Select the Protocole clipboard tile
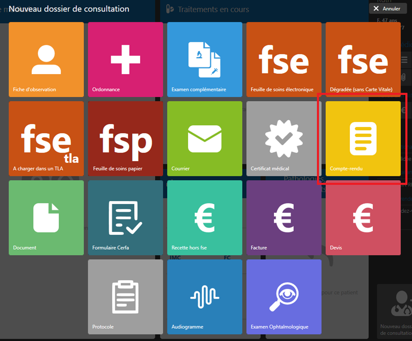Image resolution: width=412 pixels, height=341 pixels. (125, 297)
